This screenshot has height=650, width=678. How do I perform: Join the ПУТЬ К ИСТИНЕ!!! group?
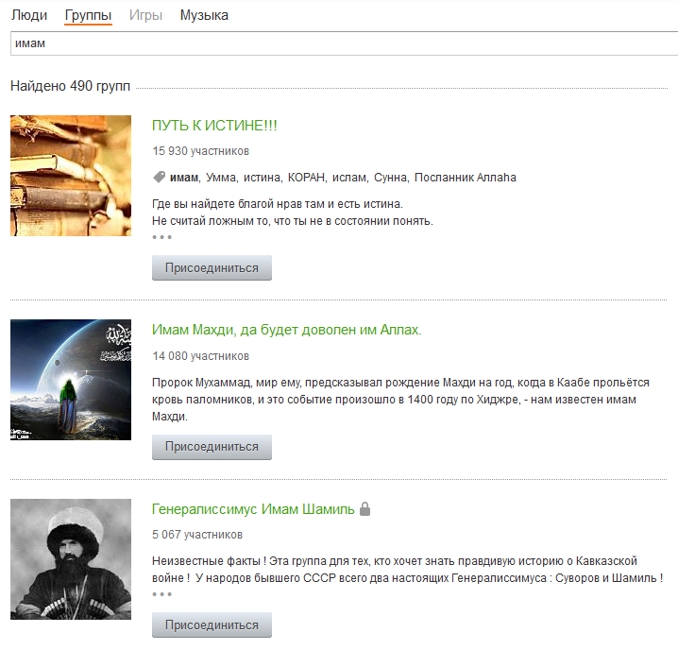212,268
